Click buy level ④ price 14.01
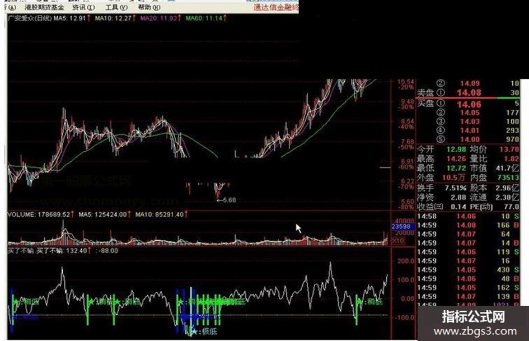 [470, 130]
